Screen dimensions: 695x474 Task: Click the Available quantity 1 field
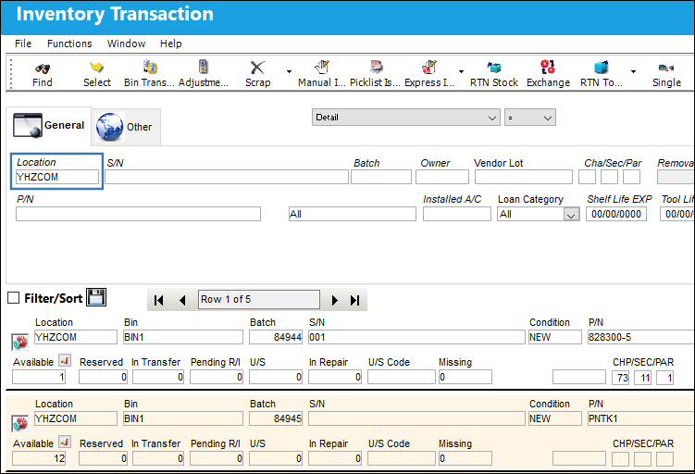(39, 377)
